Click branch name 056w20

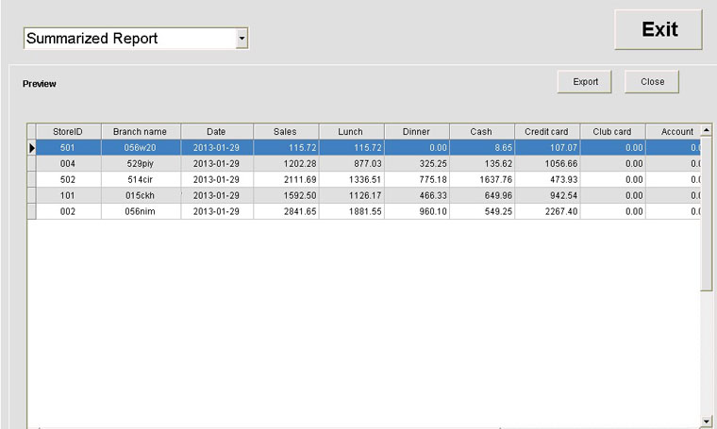(141, 148)
